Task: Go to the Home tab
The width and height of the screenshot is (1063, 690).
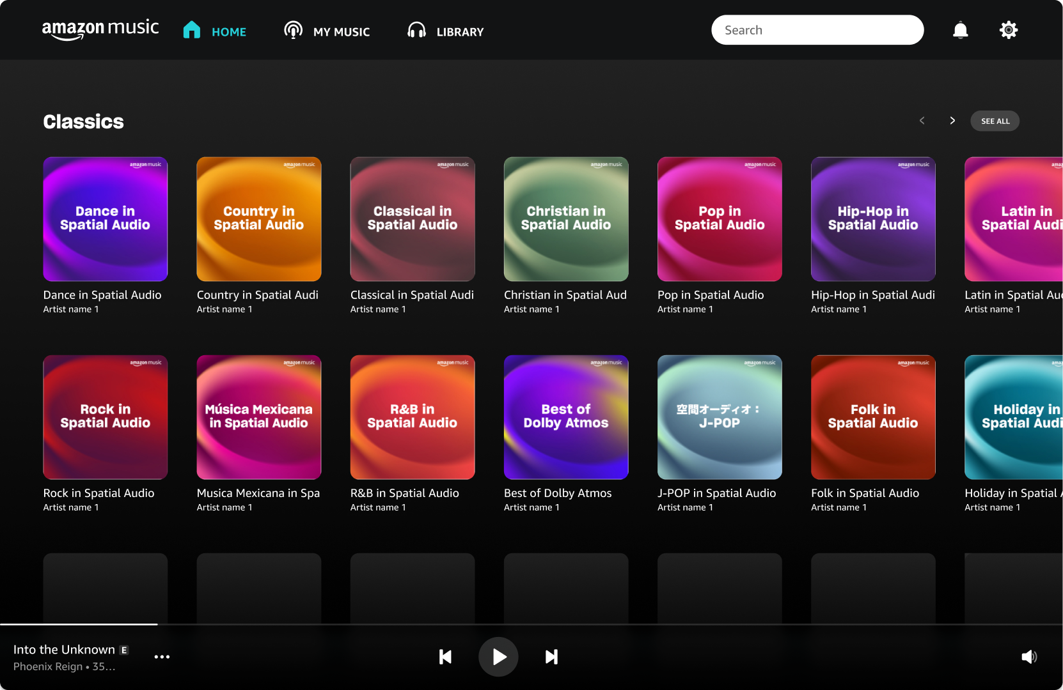Action: (x=215, y=31)
